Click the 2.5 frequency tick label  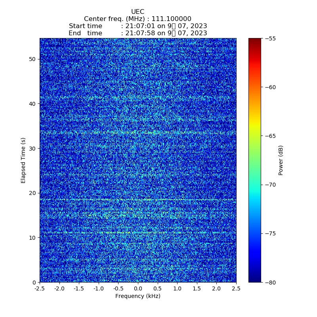(236, 288)
